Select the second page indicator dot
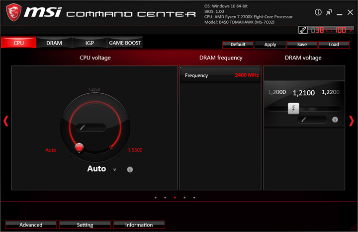Screen dimensions: 358x232 point(165,198)
